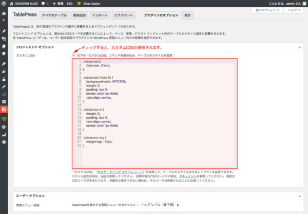Open the カスケーディング スタイル シート link
Viewport: 308px width, 214px height.
point(120,172)
